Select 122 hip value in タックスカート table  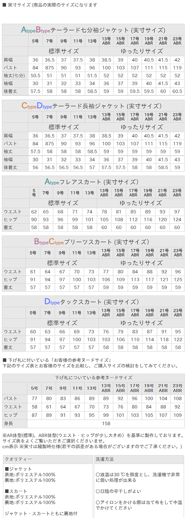tap(178, 339)
